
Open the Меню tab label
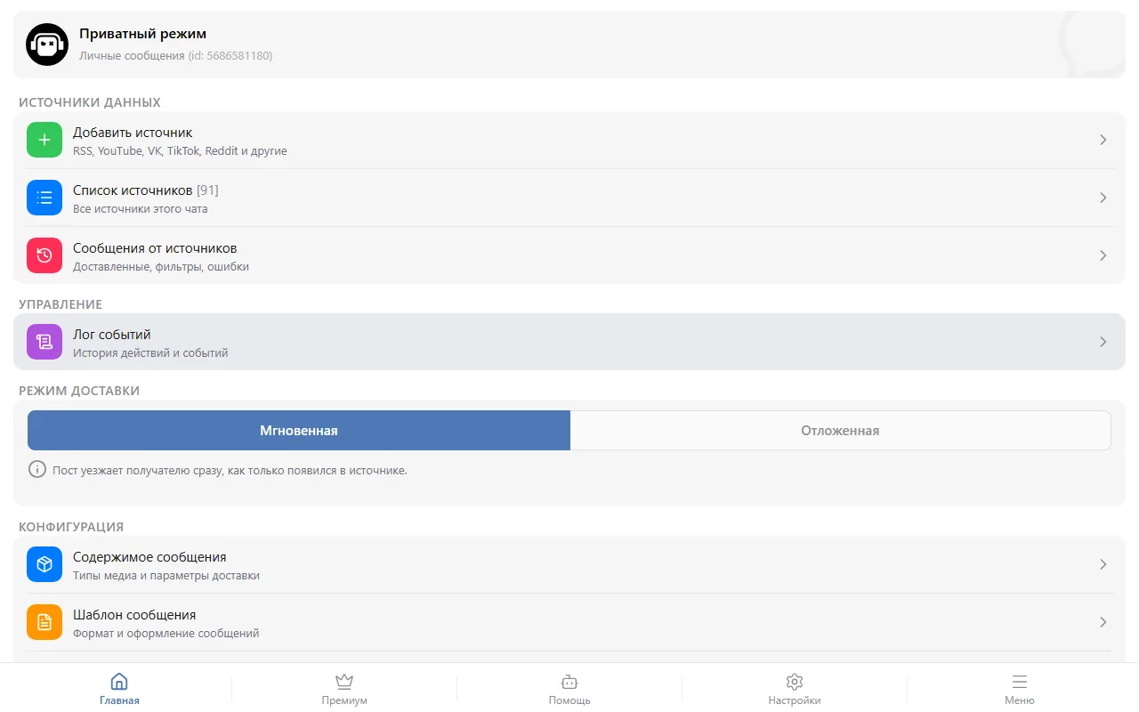point(1020,700)
